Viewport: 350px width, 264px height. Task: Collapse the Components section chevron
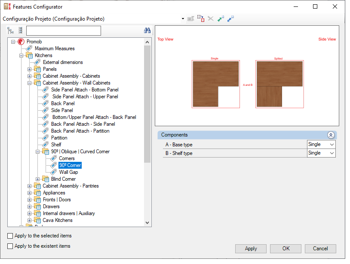(x=331, y=135)
